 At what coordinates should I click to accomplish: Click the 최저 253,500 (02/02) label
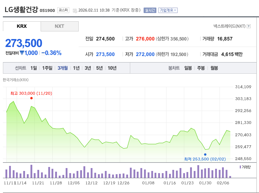(205, 159)
